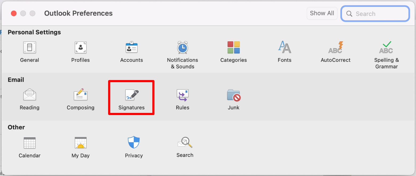Open the Signatures preferences
The height and width of the screenshot is (176, 416).
click(131, 98)
